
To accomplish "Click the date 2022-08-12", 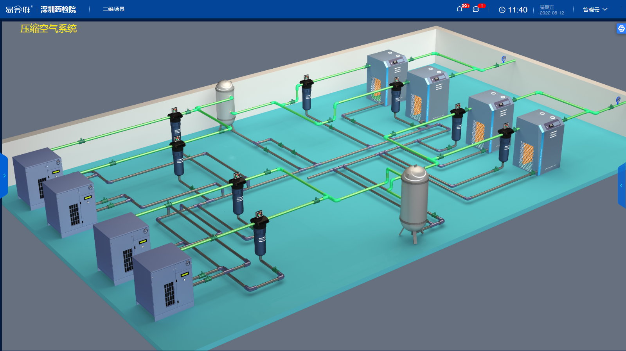I will pyautogui.click(x=552, y=13).
